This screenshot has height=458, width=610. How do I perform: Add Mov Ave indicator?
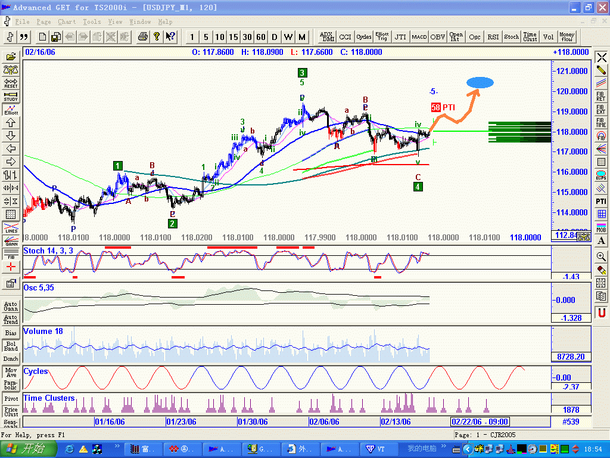11,372
